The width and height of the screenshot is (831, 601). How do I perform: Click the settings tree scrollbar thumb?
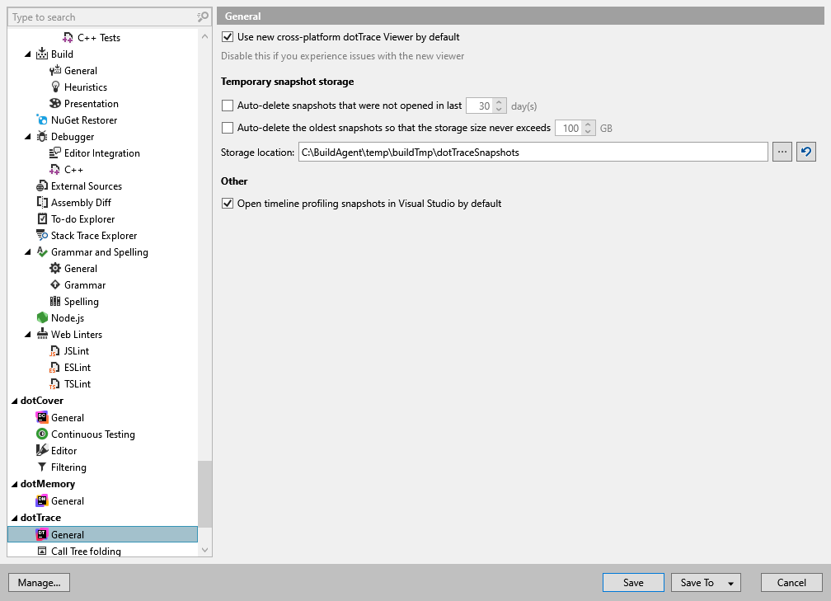pos(204,495)
